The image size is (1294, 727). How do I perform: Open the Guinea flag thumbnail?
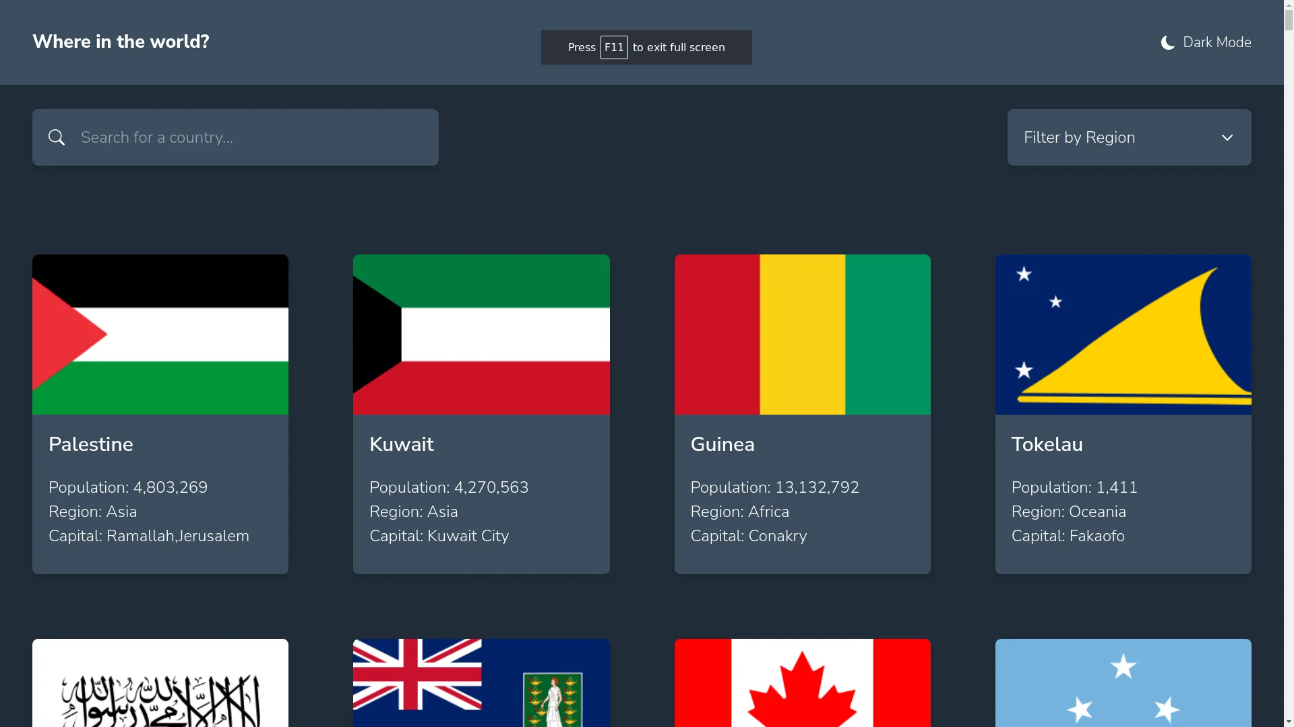coord(802,335)
